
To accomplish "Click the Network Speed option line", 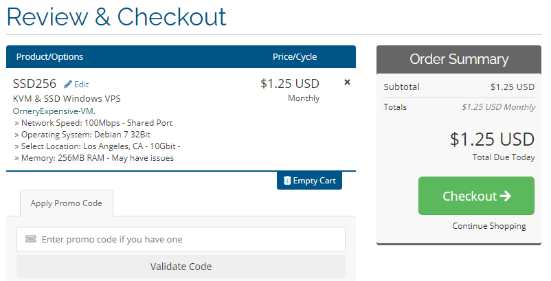I will coord(93,123).
